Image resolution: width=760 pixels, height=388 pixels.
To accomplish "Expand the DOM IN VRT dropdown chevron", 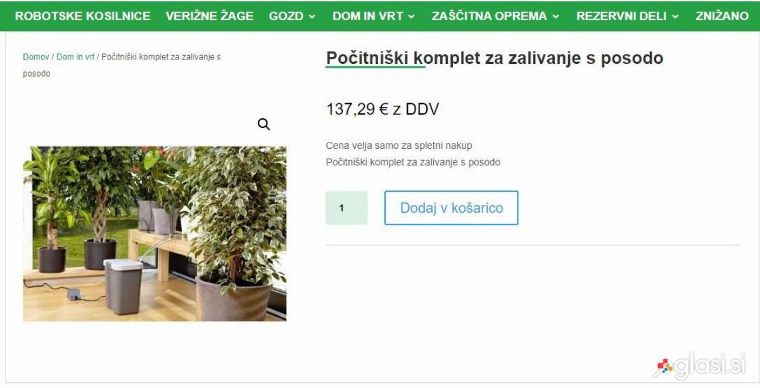I will click(x=412, y=16).
